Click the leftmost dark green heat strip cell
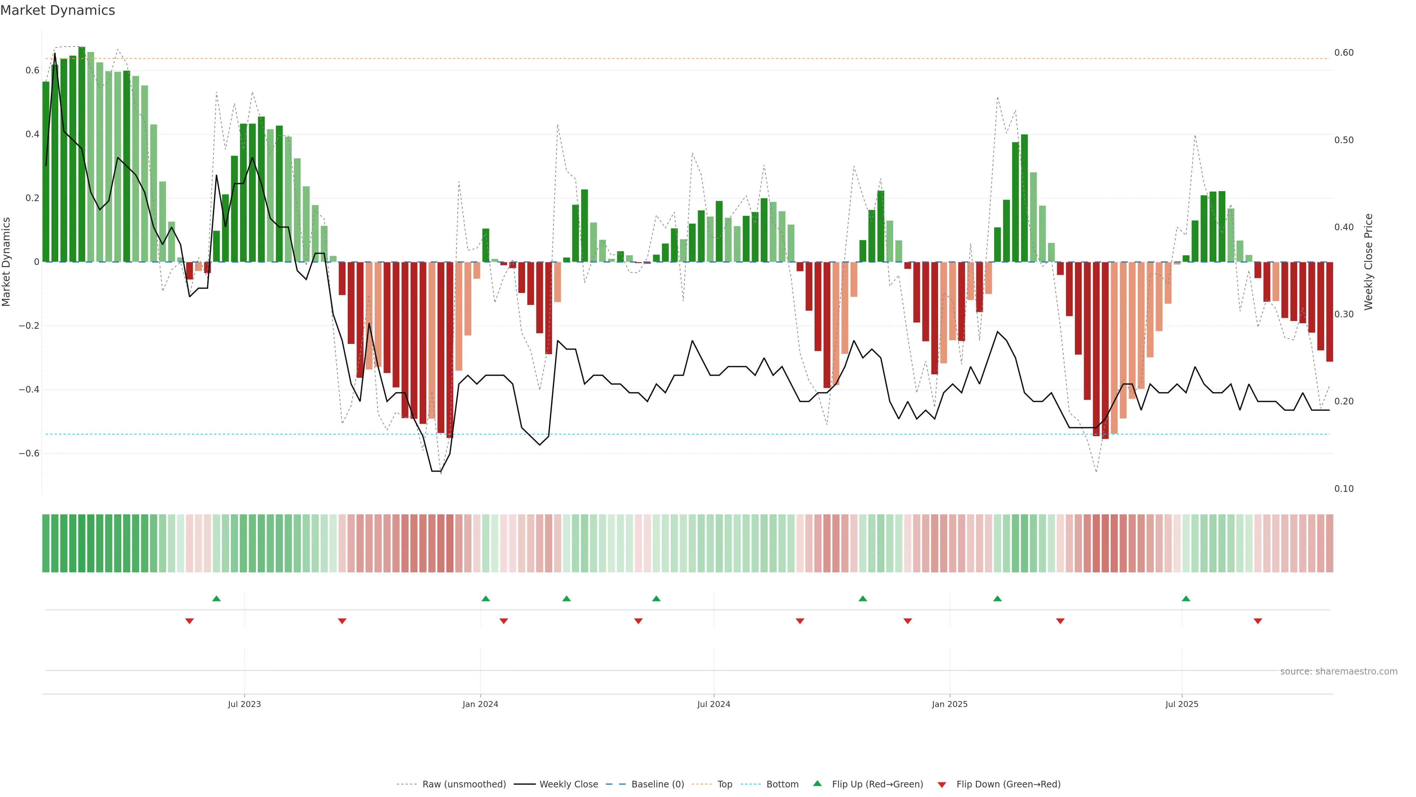The image size is (1416, 797). tap(46, 544)
